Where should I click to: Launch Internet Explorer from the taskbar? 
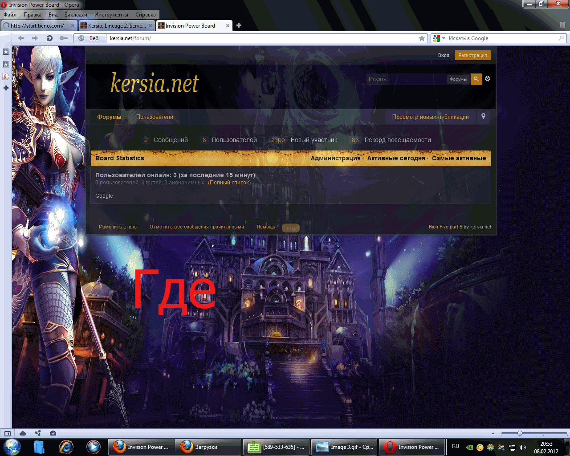point(66,447)
